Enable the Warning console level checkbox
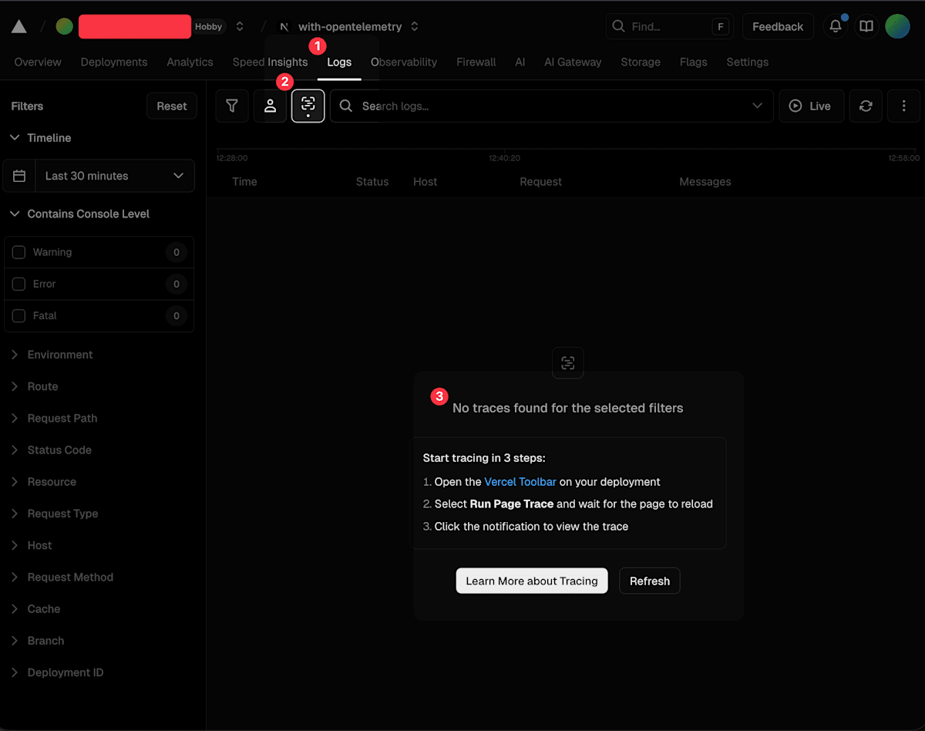Viewport: 925px width, 731px height. [x=19, y=252]
